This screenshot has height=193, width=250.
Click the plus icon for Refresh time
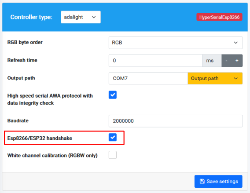pos(237,61)
